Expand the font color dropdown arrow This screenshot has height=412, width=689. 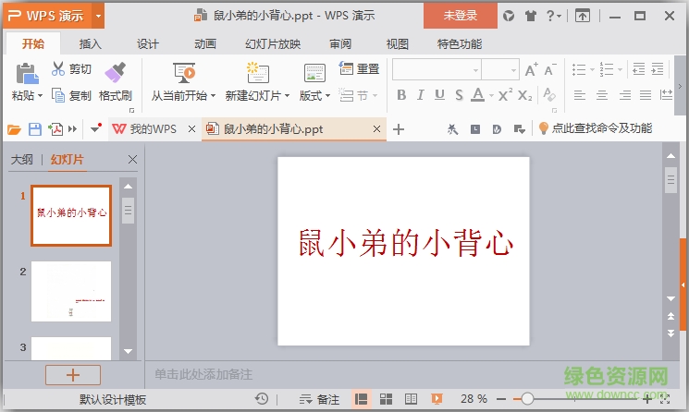click(491, 95)
